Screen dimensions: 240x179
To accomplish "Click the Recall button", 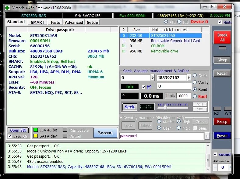I will pos(222,73).
